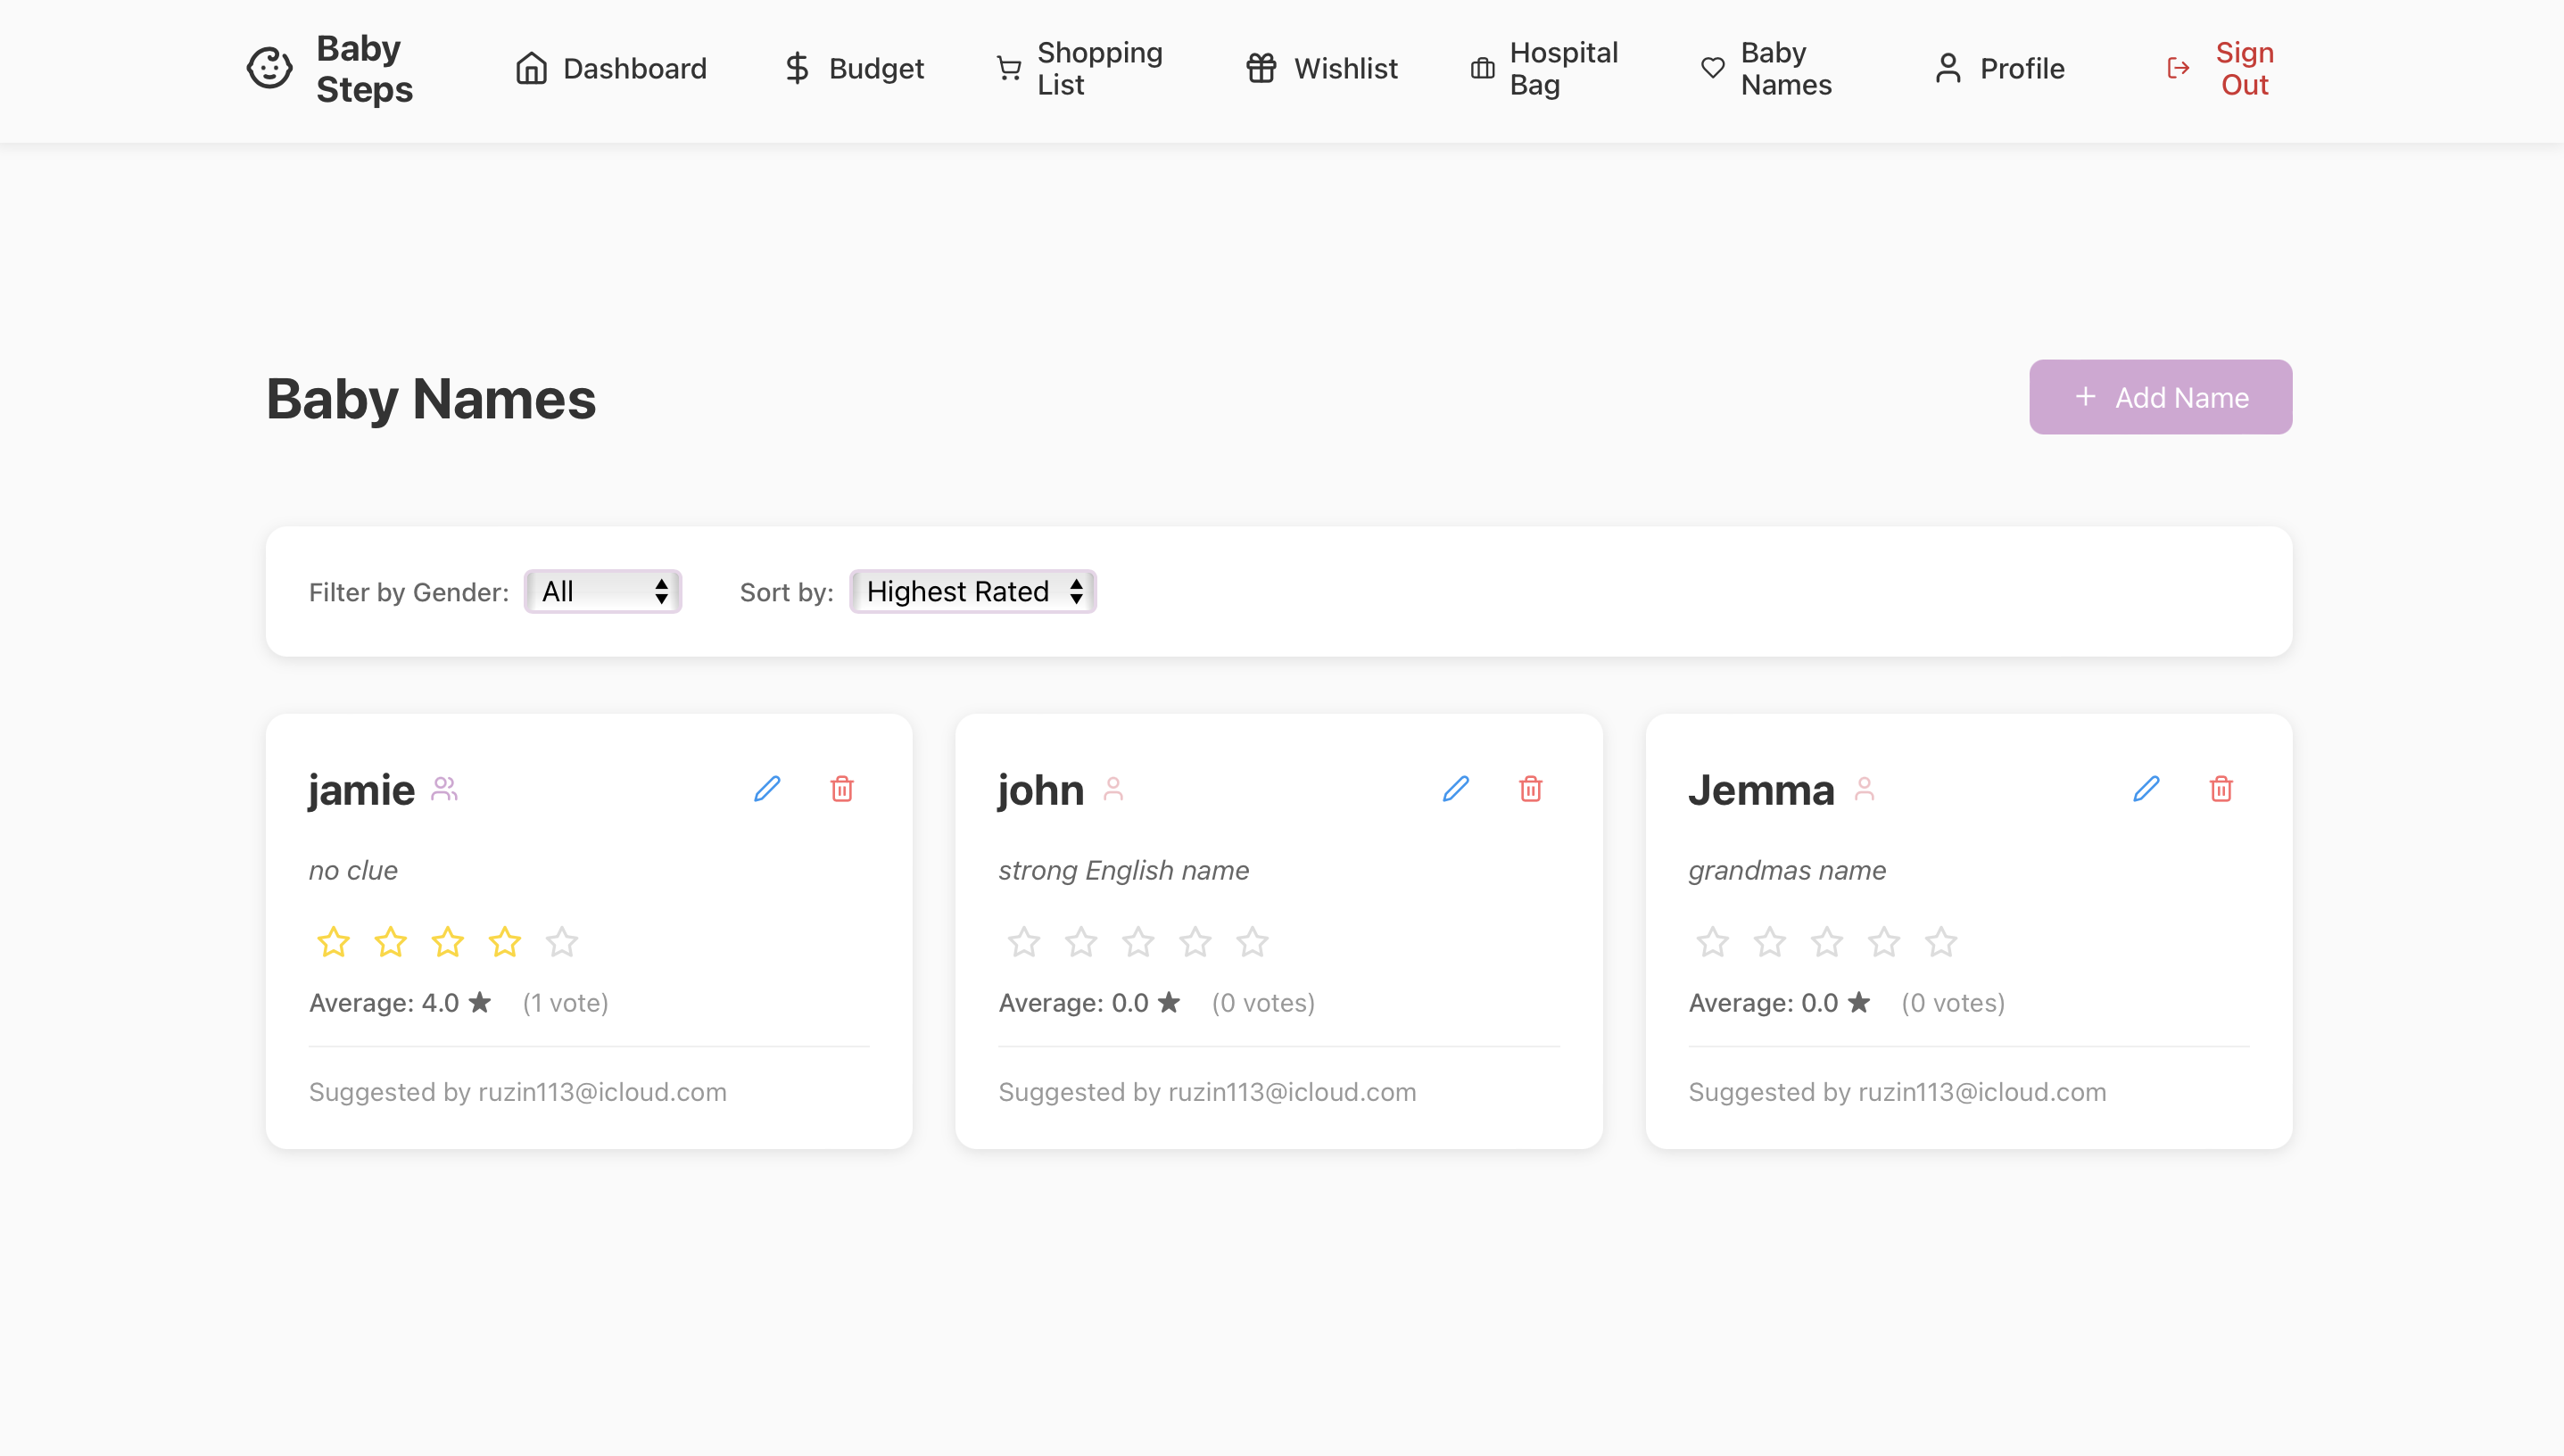
Task: Click the Profile person icon
Action: tap(1948, 68)
